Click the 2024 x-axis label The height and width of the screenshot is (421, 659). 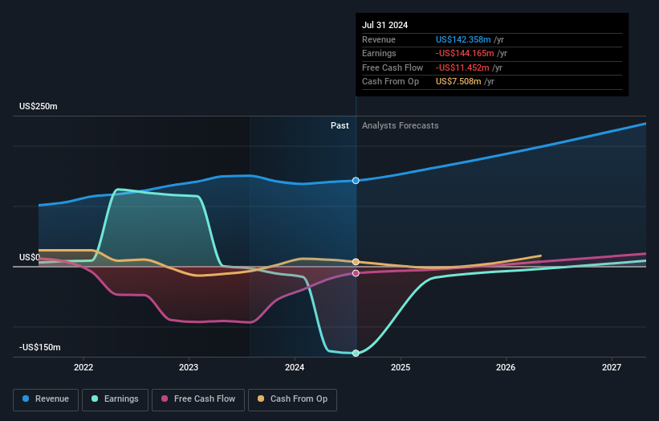click(295, 367)
